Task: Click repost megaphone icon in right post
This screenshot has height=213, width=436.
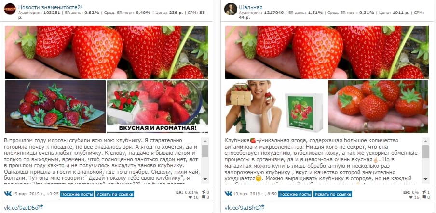Action: pos(425,192)
